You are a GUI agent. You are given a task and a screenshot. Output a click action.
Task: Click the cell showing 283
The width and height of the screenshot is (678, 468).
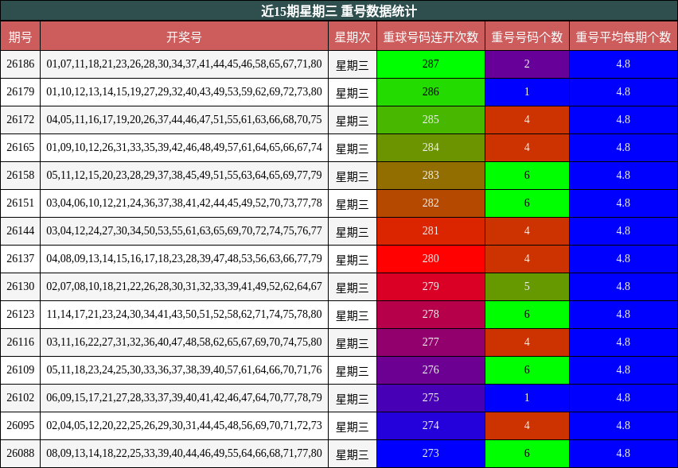431,176
